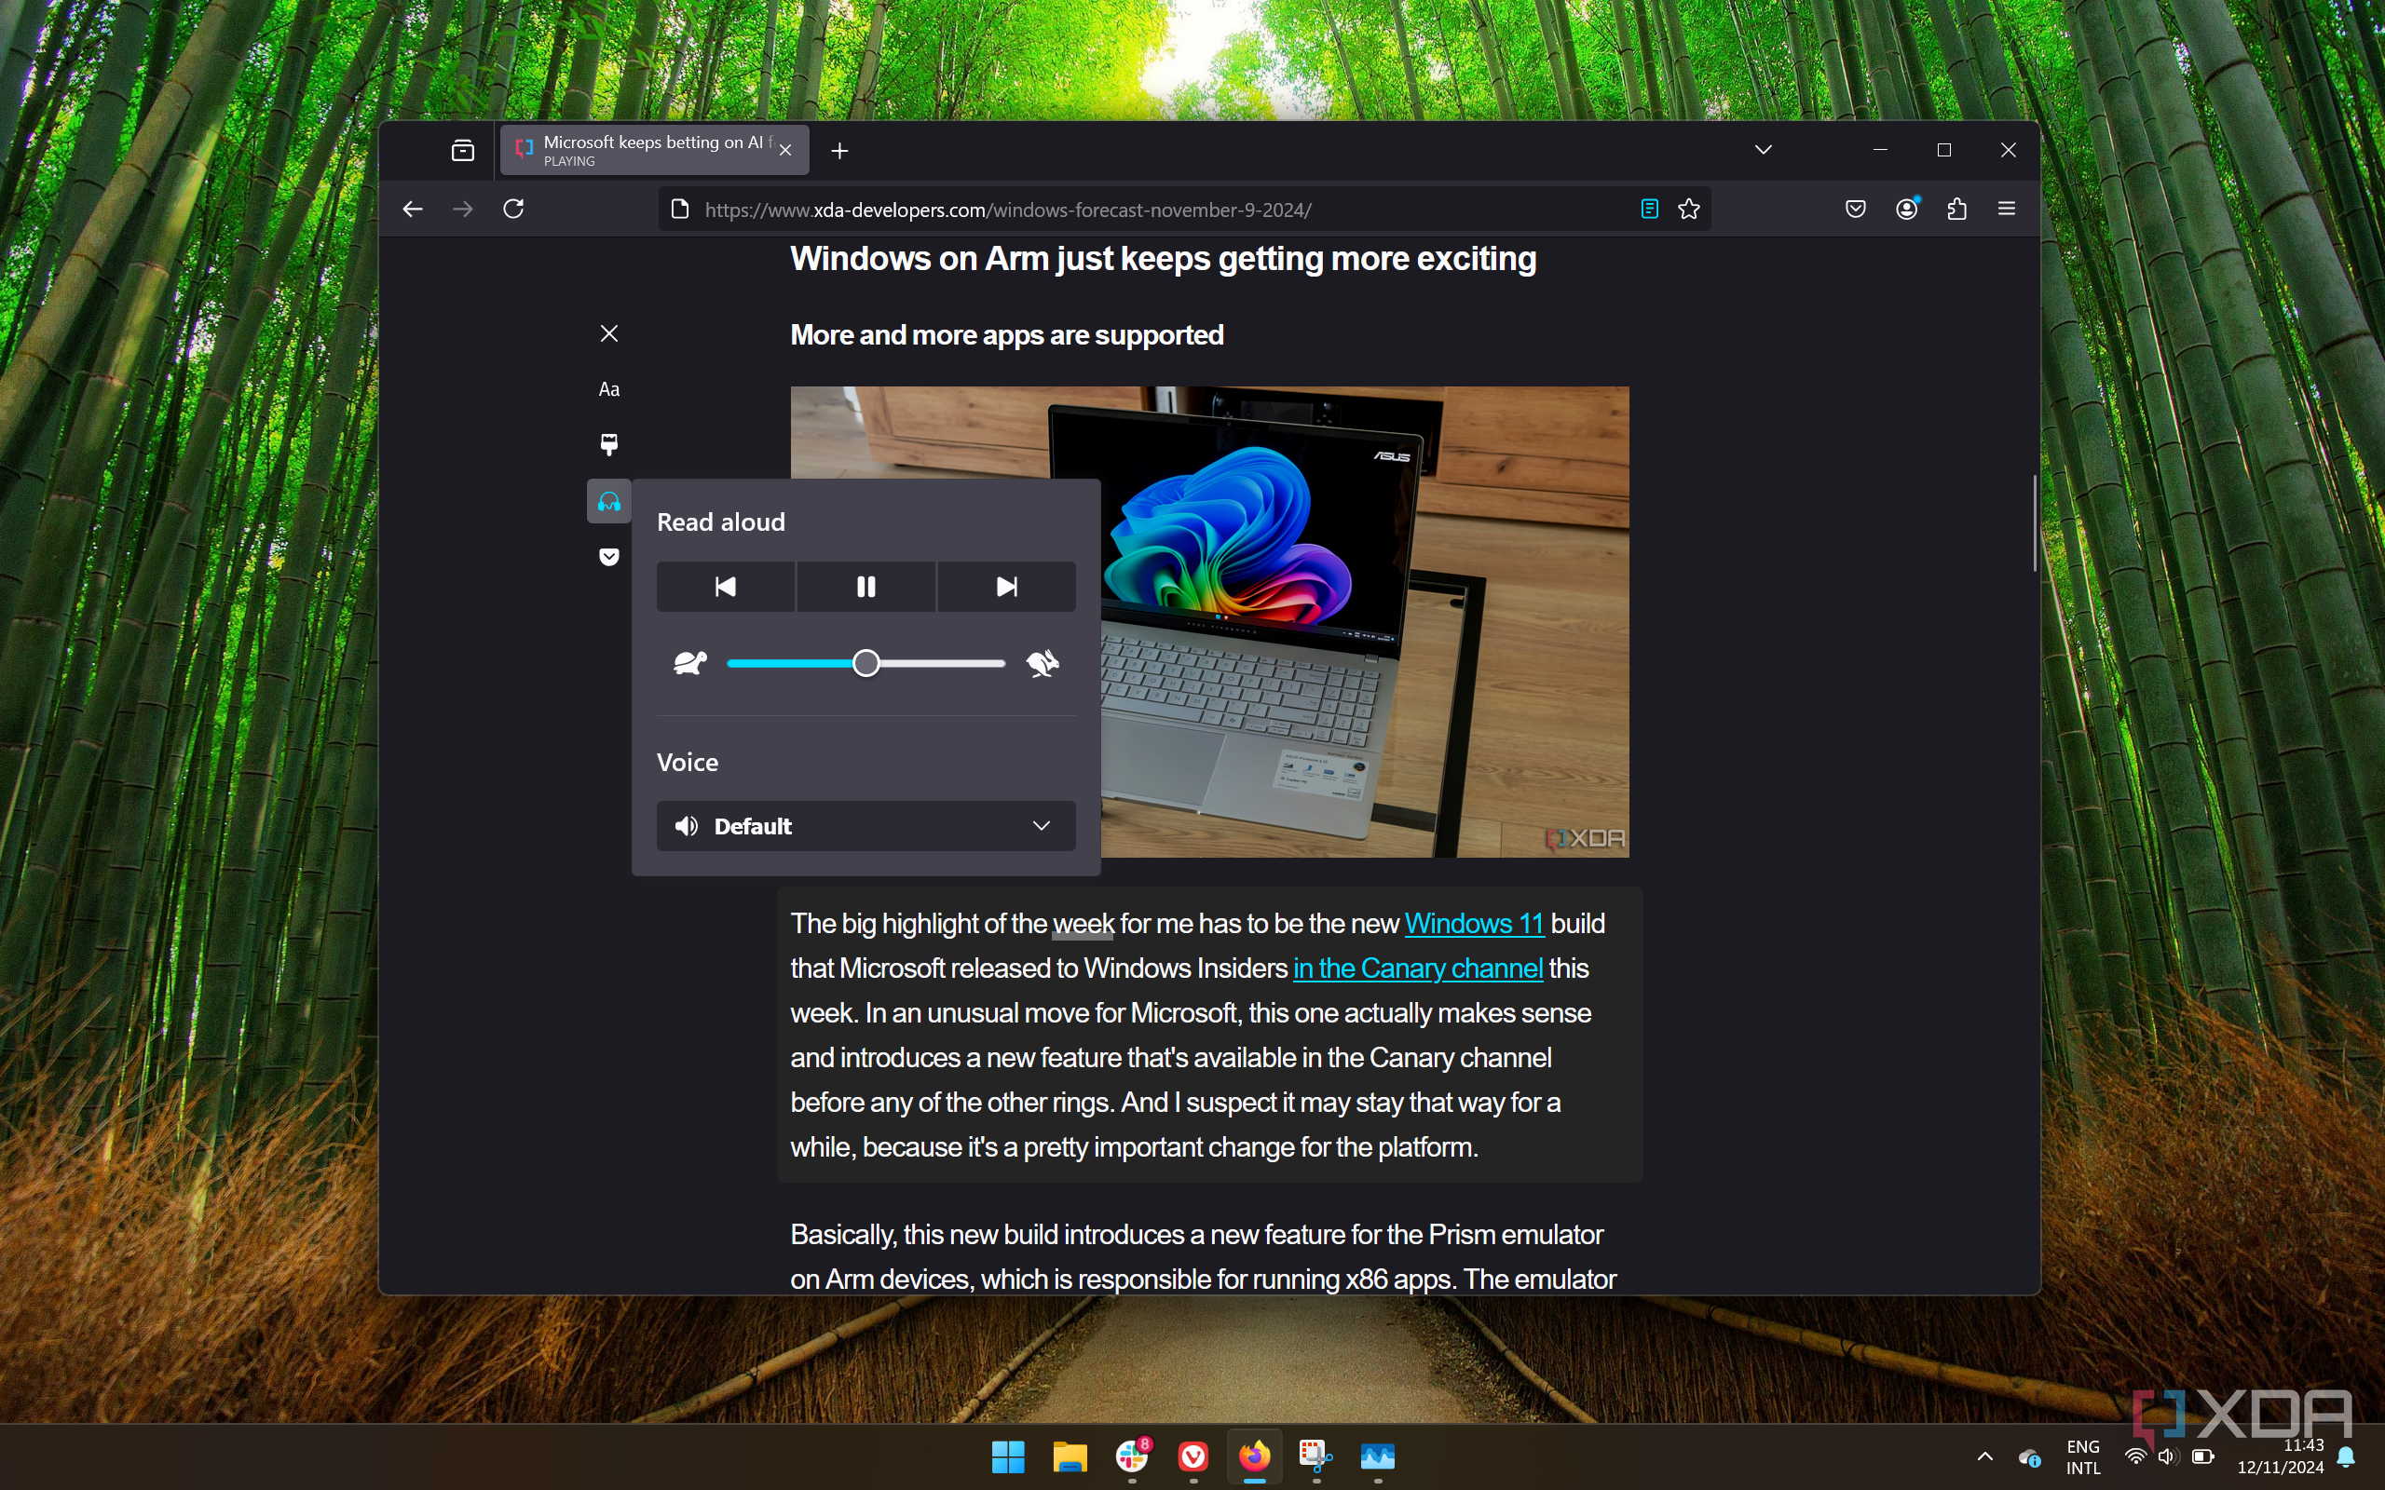Click Save to Pocket toolbar icon
Screen dimensions: 2385x1490
click(x=1856, y=209)
